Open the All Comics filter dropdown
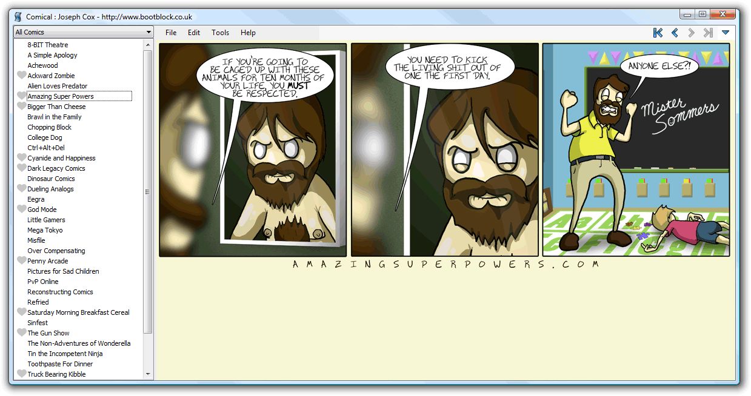The image size is (751, 396). 84,32
